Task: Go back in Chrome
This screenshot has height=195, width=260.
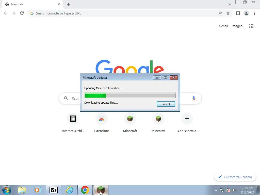Action: (6, 13)
